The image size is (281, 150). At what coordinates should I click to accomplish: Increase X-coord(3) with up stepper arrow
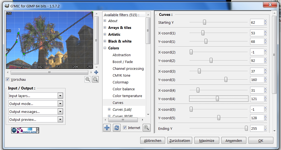[265, 70]
